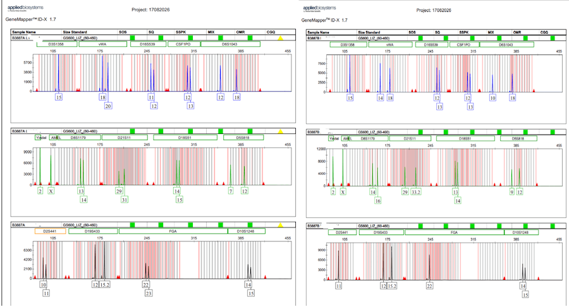Click allele call X in B3887A AMEL
Viewport: 569px width, 307px height.
click(51, 191)
